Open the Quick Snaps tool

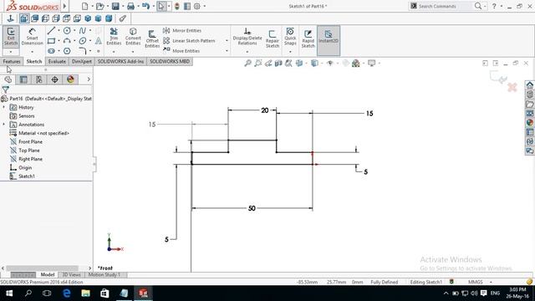coord(290,37)
